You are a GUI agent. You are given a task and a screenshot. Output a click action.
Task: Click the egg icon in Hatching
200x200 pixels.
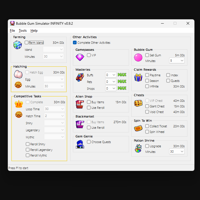[x=18, y=74]
